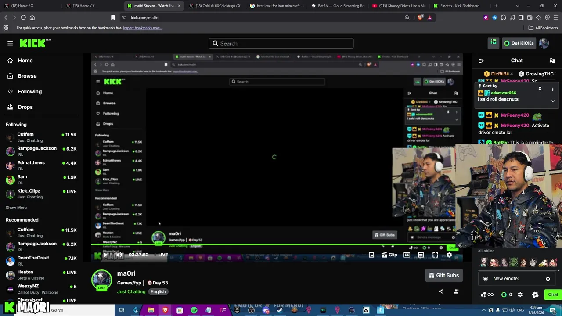Open media control music note icon
562x316 pixels.
(512, 18)
